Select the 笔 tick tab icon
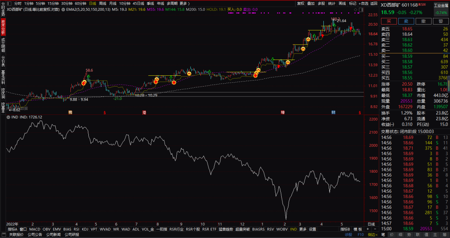Image resolution: width=450 pixels, height=238 pixels. pyautogui.click(x=383, y=235)
